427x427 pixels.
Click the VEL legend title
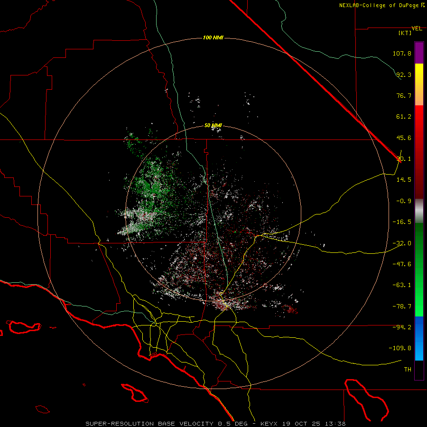tap(417, 28)
